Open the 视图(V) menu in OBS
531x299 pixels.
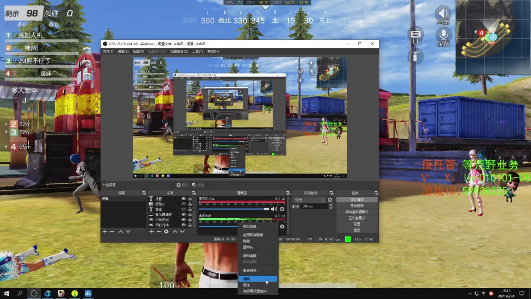pyautogui.click(x=138, y=51)
